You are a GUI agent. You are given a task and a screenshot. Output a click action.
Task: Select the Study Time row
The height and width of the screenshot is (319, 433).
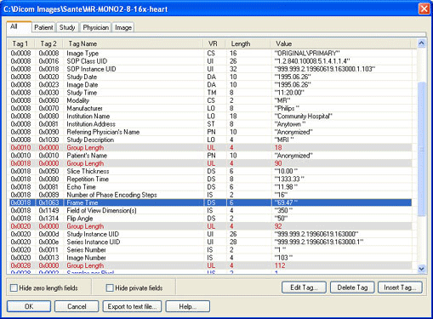(209, 93)
